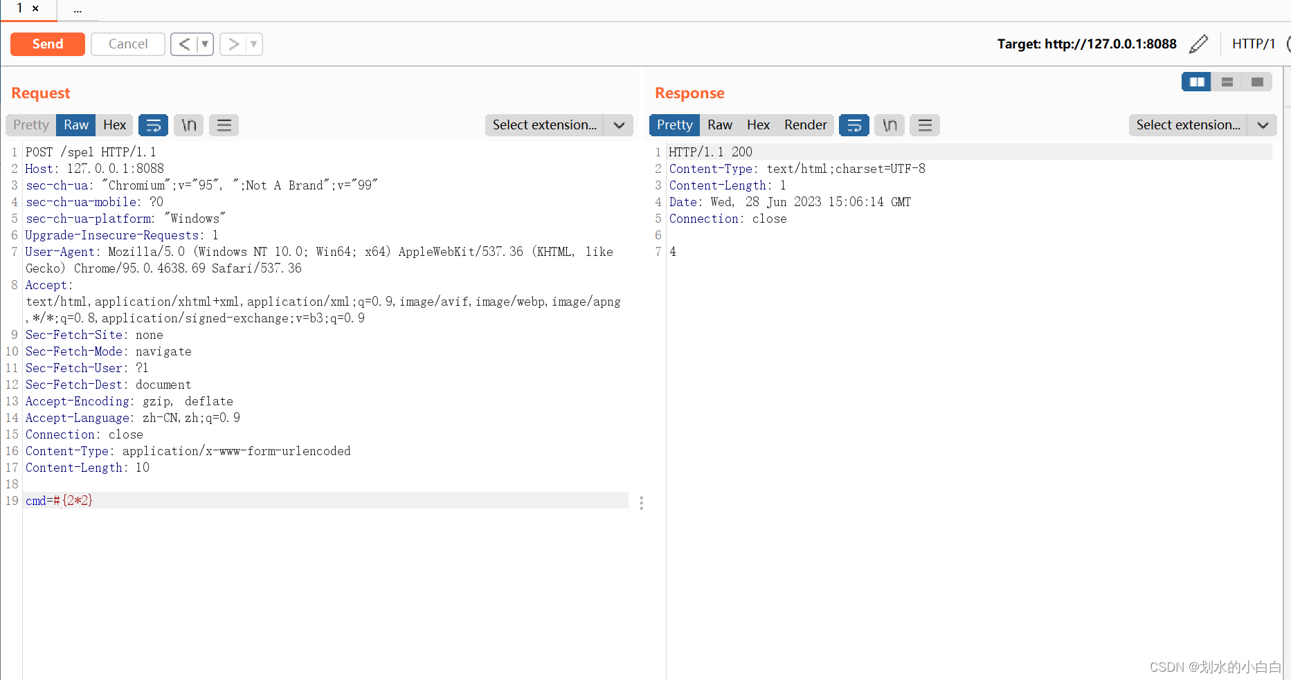Click request Content-Length: 10 line
The image size is (1291, 680).
pyautogui.click(x=87, y=468)
